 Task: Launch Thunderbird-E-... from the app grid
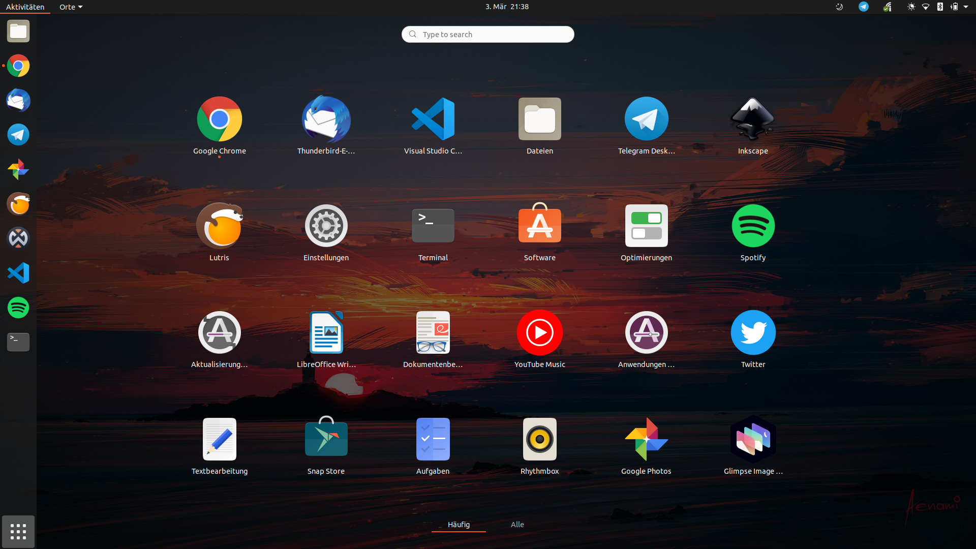326,119
